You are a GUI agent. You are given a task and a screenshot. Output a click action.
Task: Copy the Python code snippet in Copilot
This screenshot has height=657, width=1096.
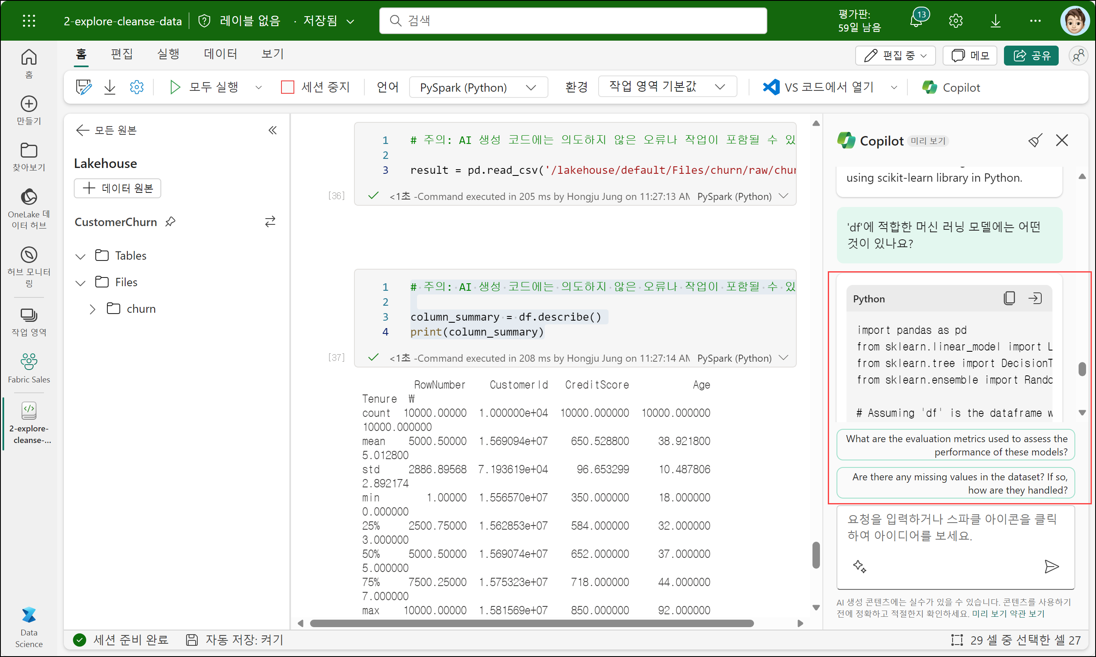[x=1009, y=298]
